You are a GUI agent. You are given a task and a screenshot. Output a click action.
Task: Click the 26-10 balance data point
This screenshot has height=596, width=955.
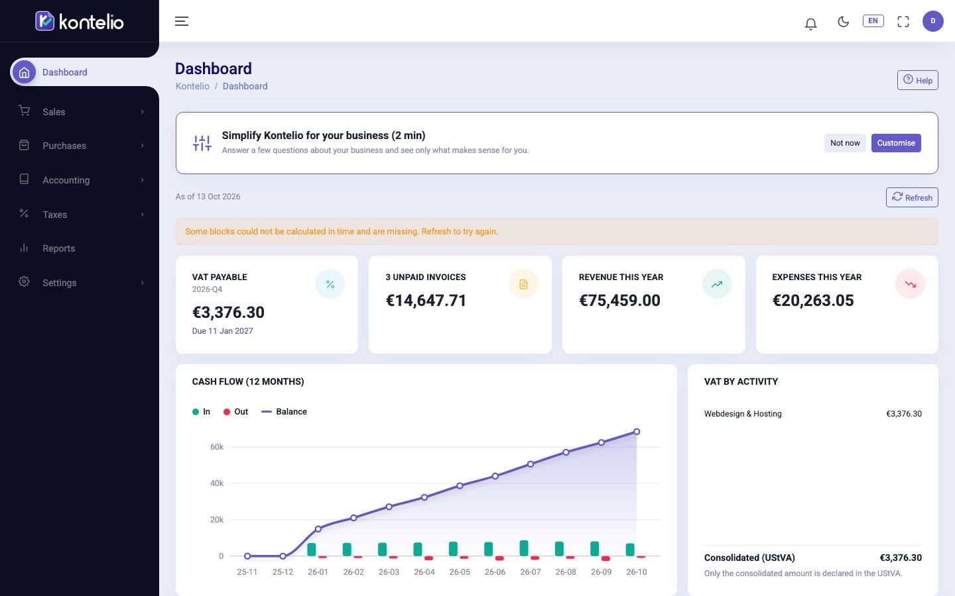637,432
